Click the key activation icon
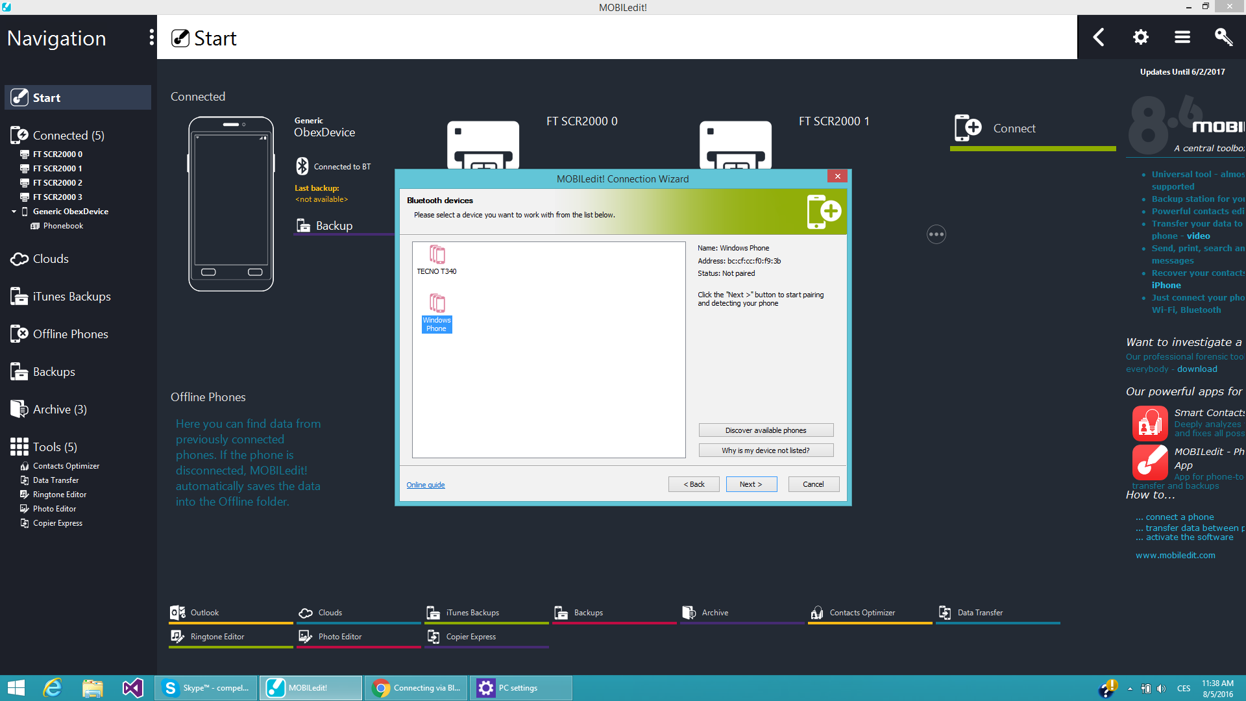This screenshot has height=701, width=1246. click(x=1223, y=37)
